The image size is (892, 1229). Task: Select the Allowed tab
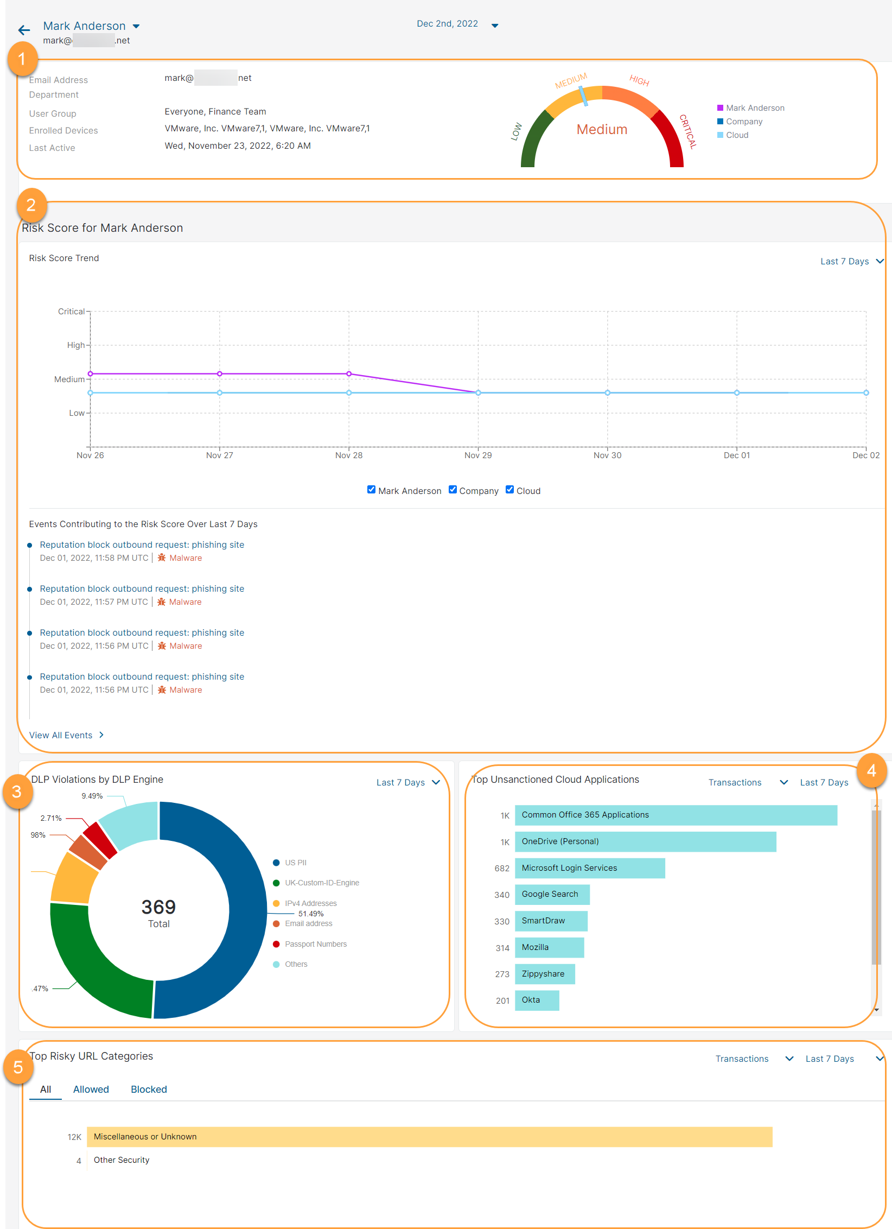[x=91, y=1089]
